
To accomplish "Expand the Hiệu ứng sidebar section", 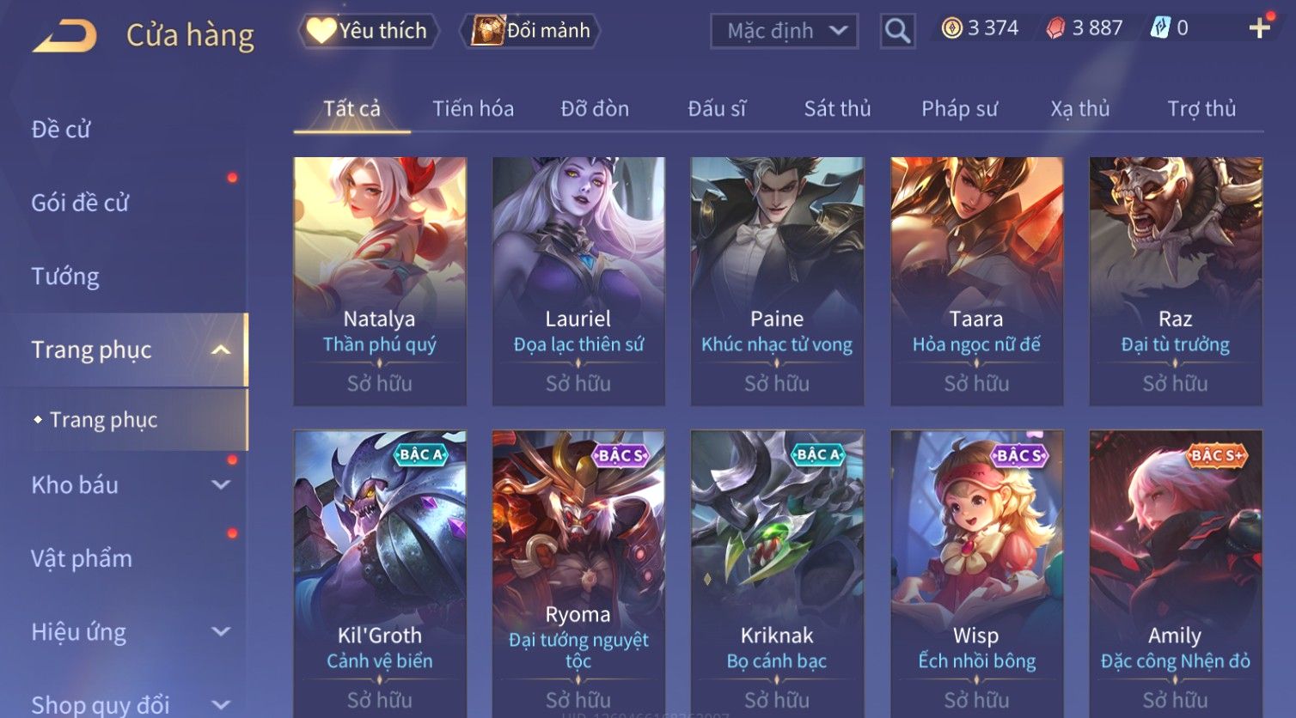I will point(221,632).
